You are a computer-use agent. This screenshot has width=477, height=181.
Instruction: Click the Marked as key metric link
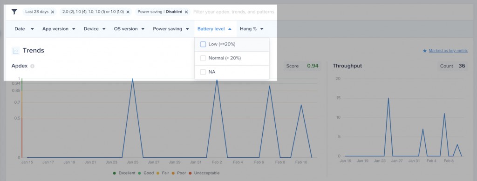point(449,51)
